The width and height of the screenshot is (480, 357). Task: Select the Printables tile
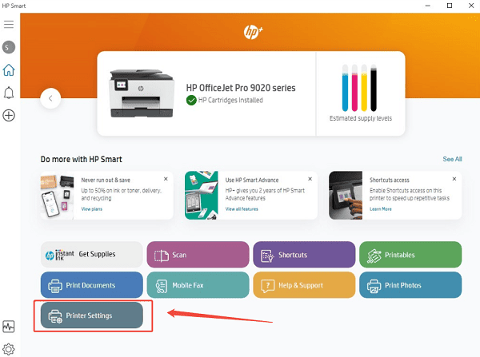pyautogui.click(x=410, y=255)
